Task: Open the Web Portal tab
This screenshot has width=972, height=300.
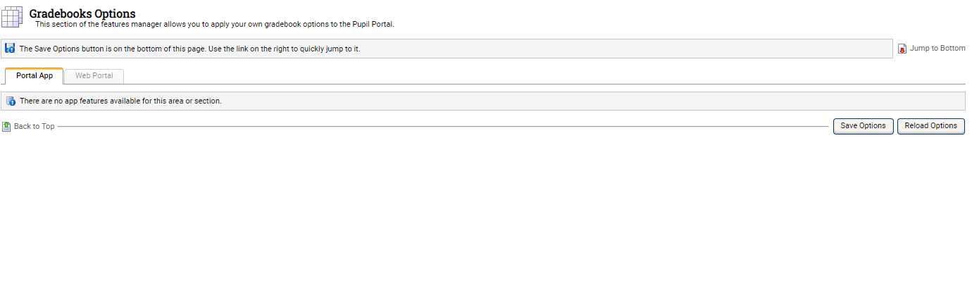Action: point(94,75)
